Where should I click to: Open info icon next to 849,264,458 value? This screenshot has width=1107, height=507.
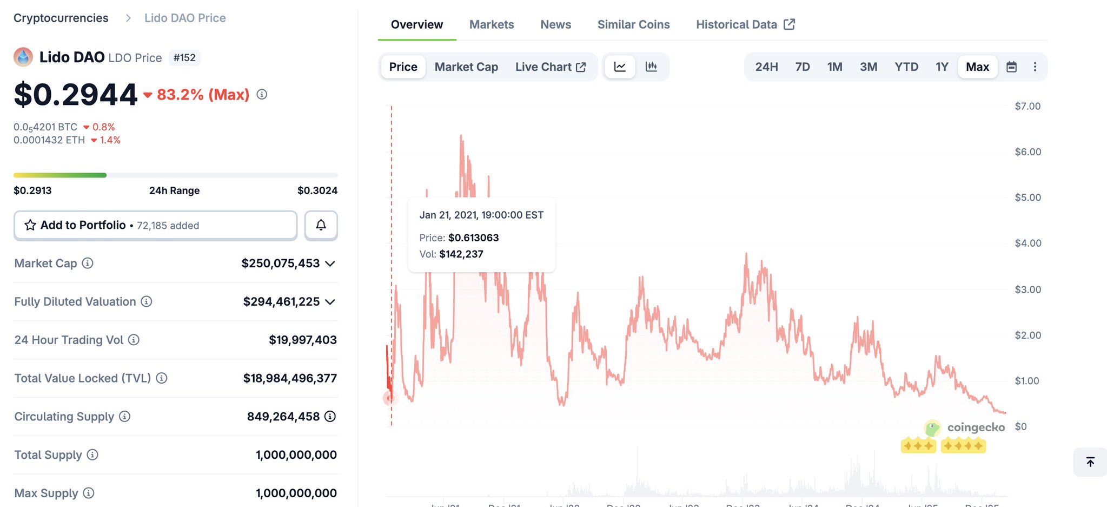click(330, 417)
